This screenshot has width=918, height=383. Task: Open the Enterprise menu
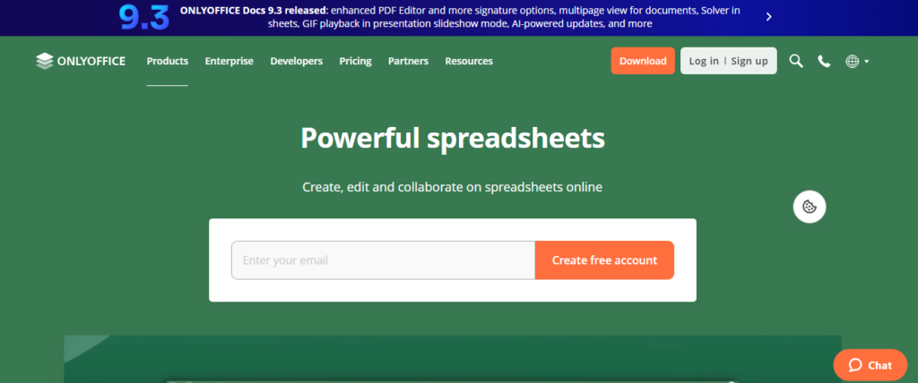pyautogui.click(x=229, y=61)
